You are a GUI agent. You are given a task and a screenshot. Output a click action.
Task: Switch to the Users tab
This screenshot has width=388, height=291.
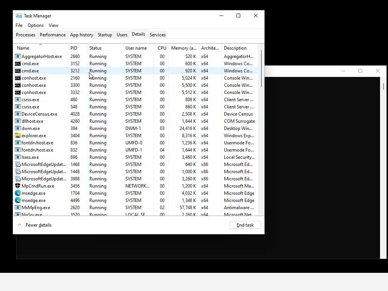pos(122,34)
